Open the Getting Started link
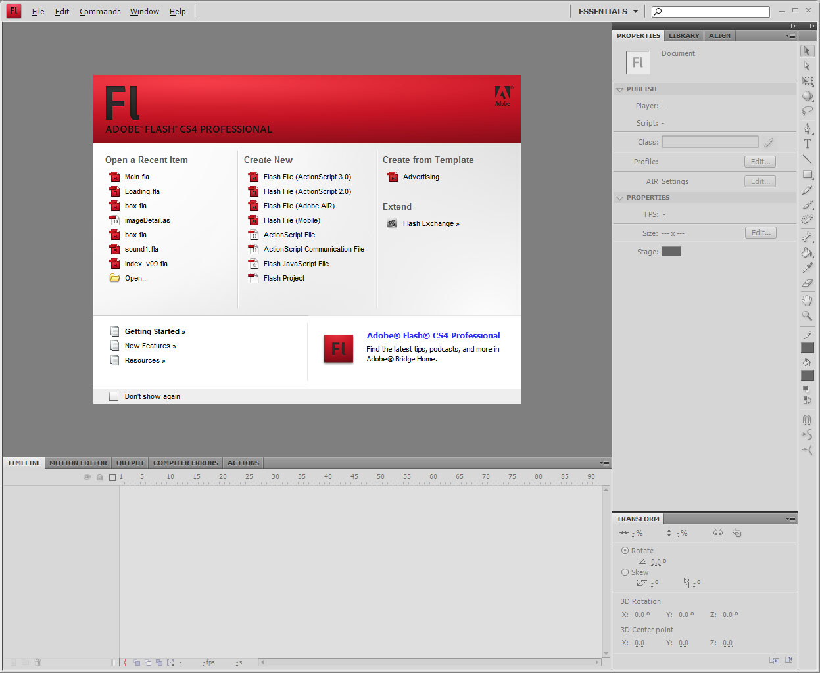 [155, 331]
